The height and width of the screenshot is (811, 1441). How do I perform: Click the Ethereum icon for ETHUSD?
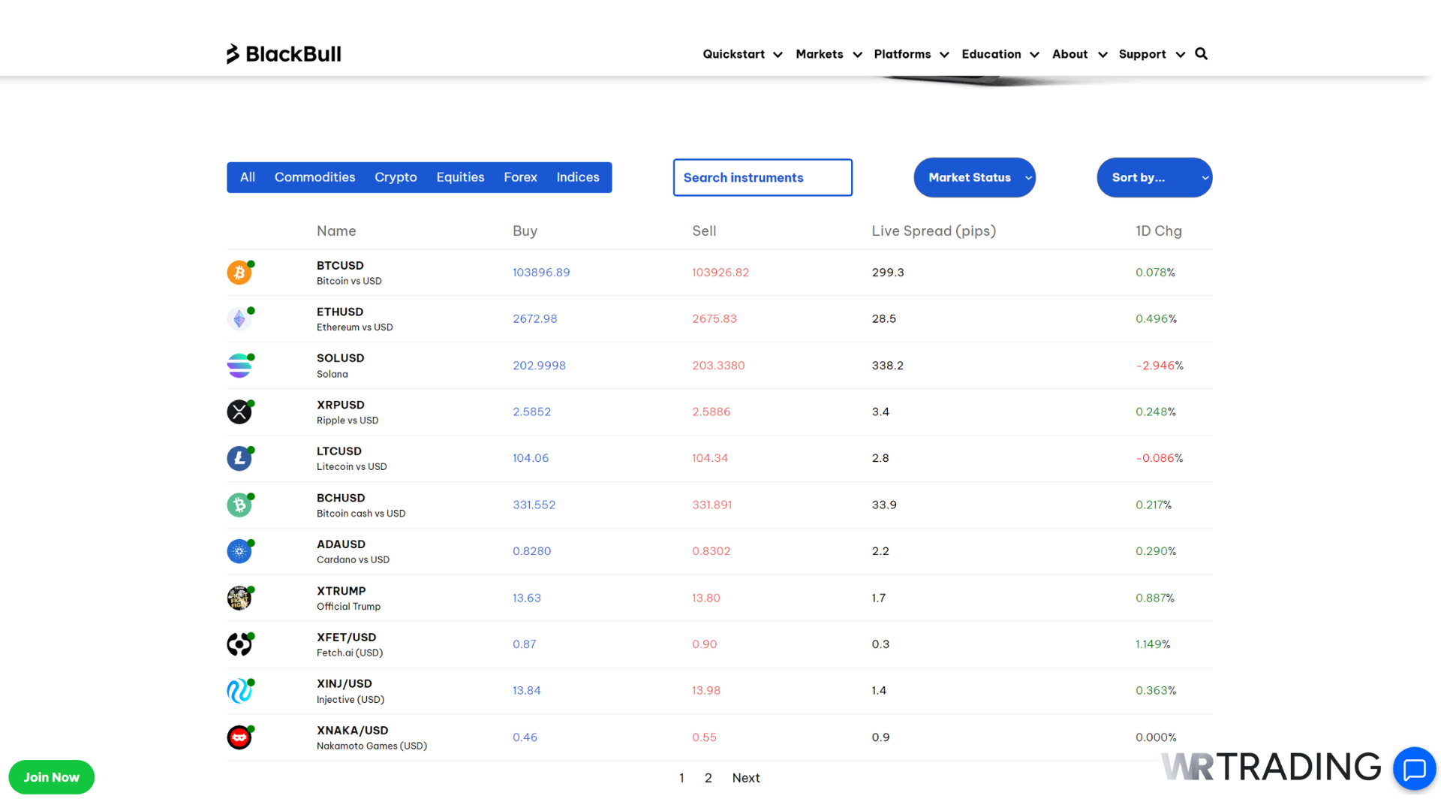239,319
